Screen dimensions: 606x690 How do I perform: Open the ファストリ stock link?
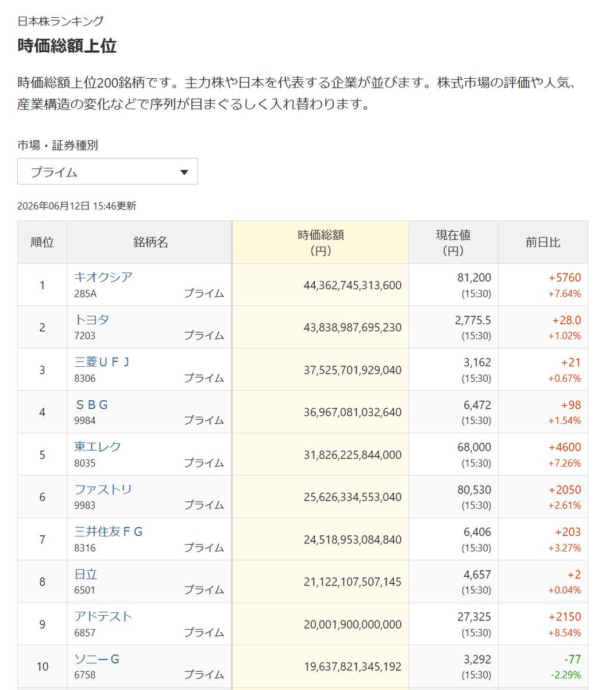(103, 489)
